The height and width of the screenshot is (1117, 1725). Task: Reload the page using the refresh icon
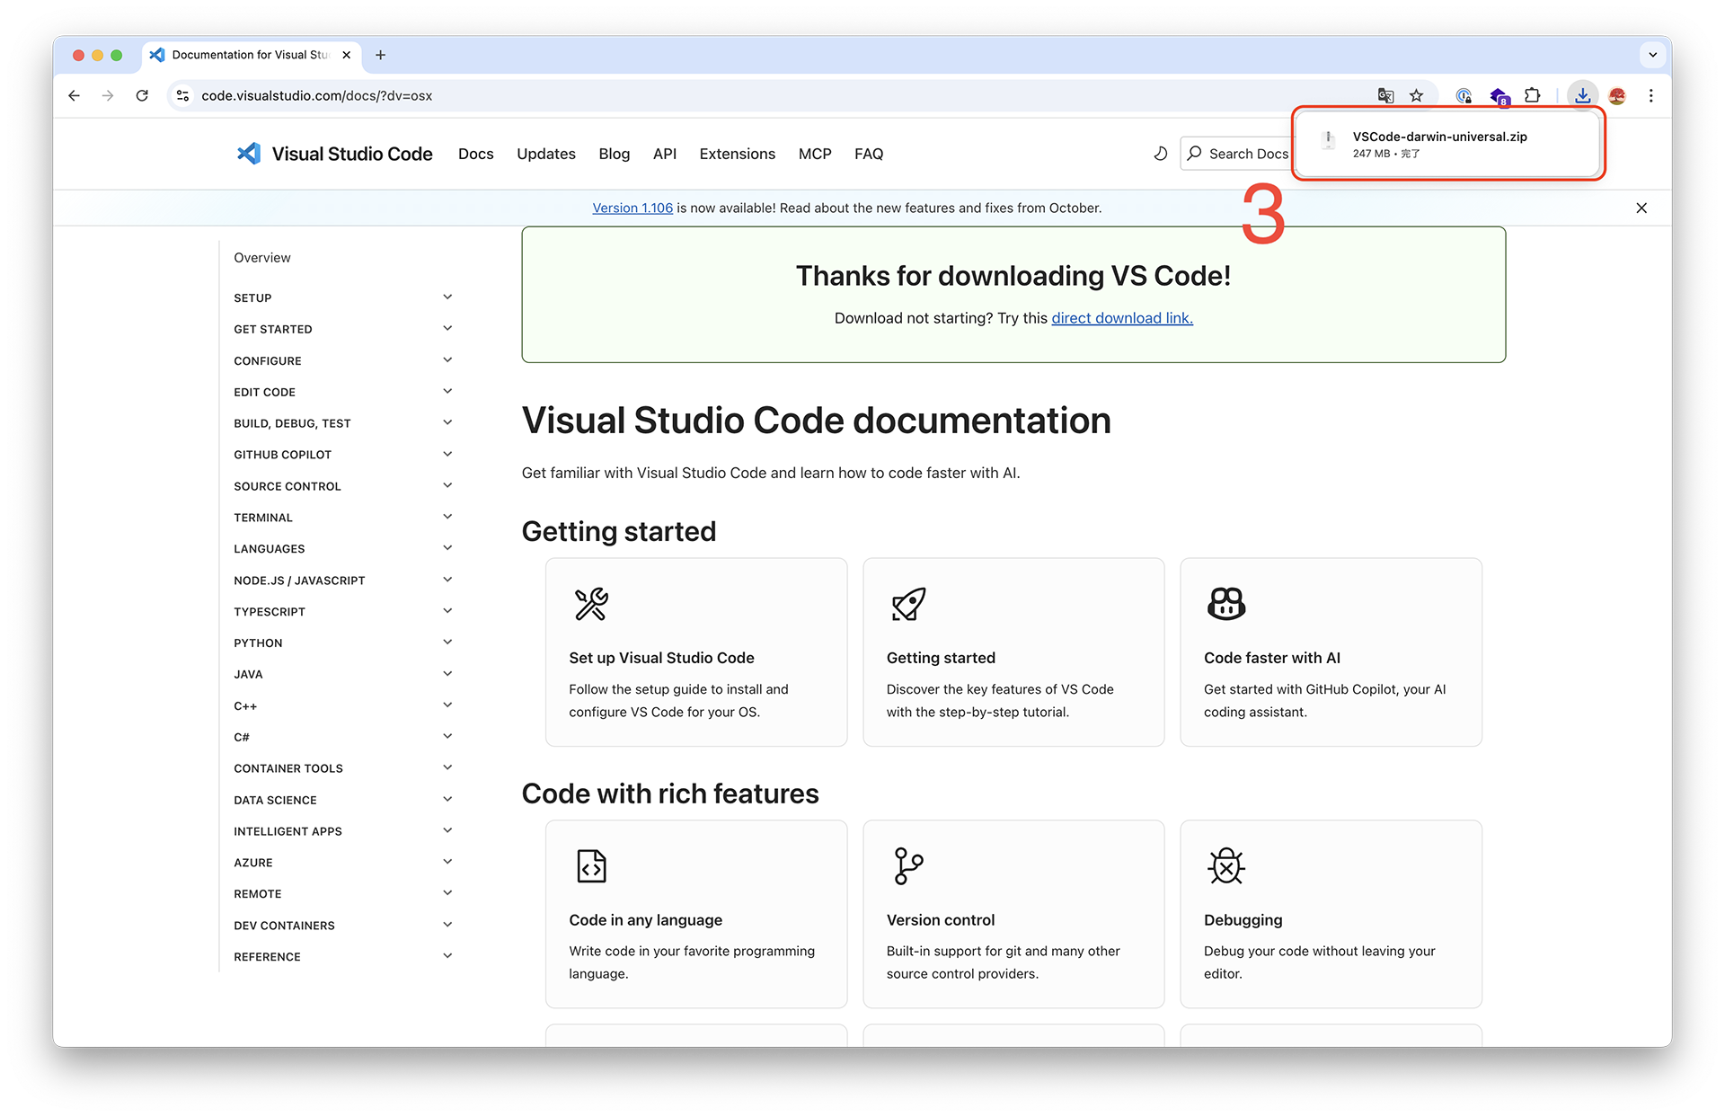click(x=142, y=95)
